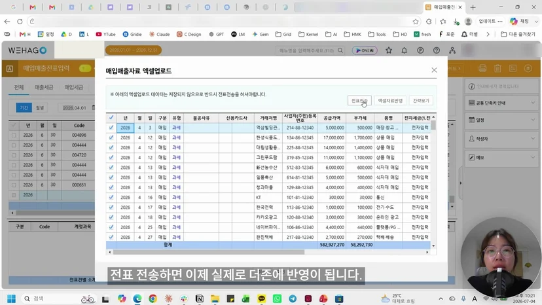Show more bookmarks with the chevron

point(488,34)
